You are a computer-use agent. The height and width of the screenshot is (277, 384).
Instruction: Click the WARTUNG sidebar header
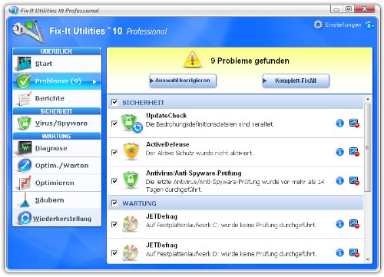click(x=57, y=136)
